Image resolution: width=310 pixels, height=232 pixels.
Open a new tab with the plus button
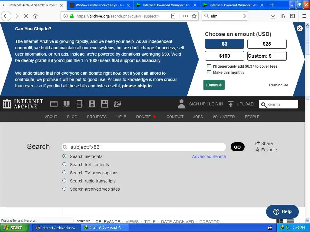272,5
